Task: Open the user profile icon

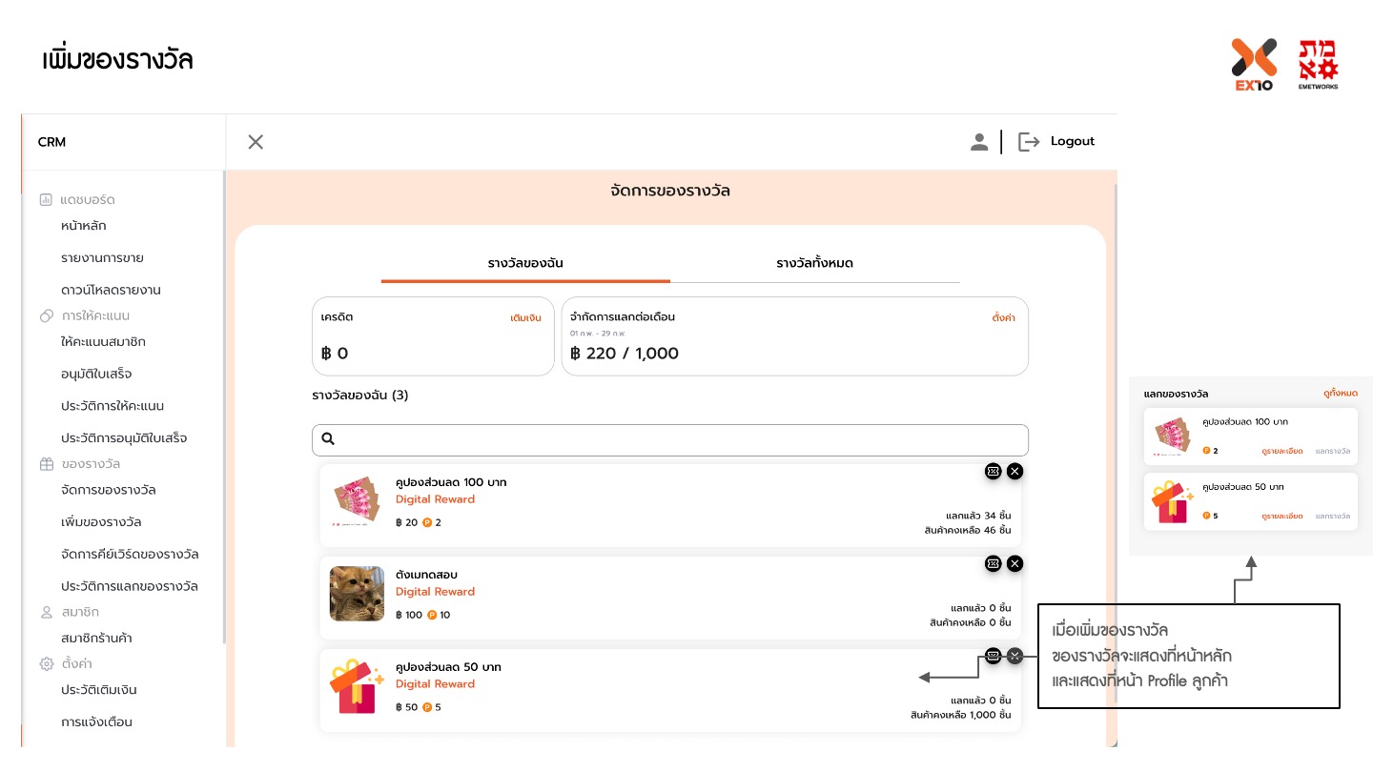Action: point(978,142)
